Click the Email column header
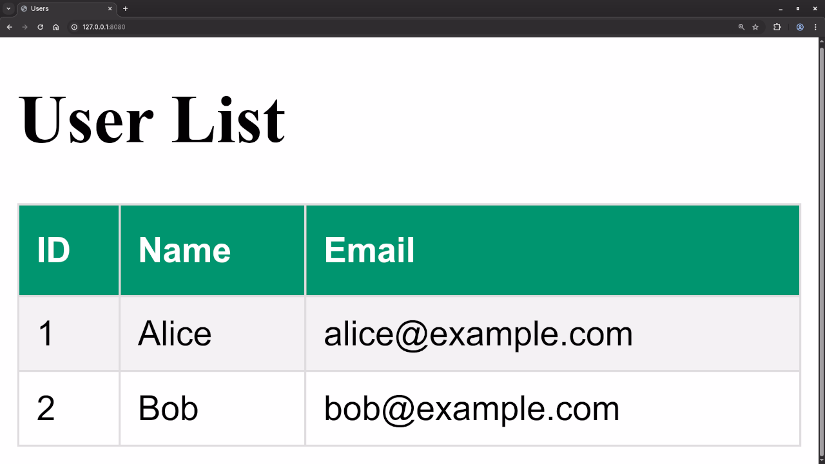This screenshot has width=825, height=464. click(x=553, y=250)
